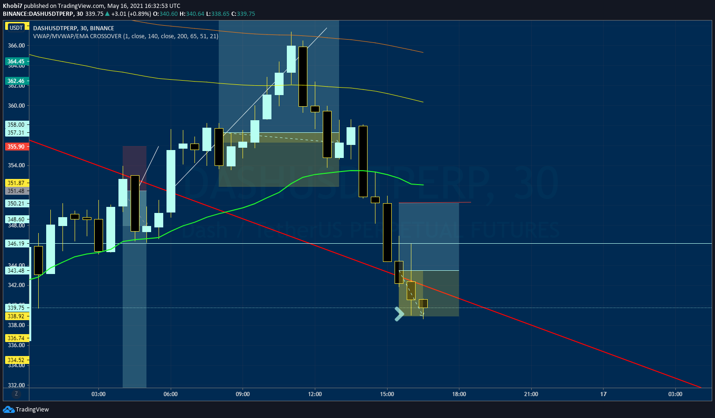Click the 343.48 price label
This screenshot has height=418, width=715.
tap(17, 270)
